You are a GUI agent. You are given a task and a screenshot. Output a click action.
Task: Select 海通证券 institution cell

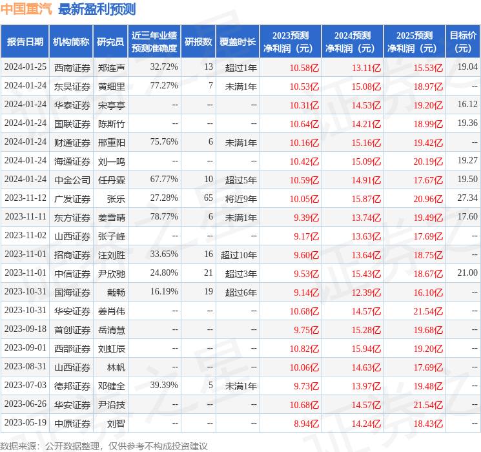point(72,161)
